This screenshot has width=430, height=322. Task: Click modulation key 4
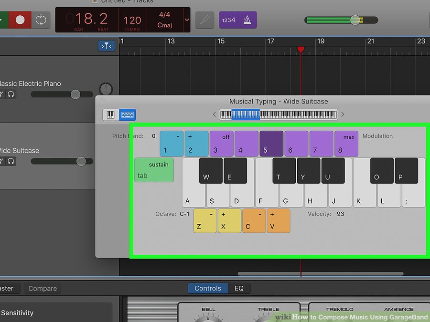(247, 144)
